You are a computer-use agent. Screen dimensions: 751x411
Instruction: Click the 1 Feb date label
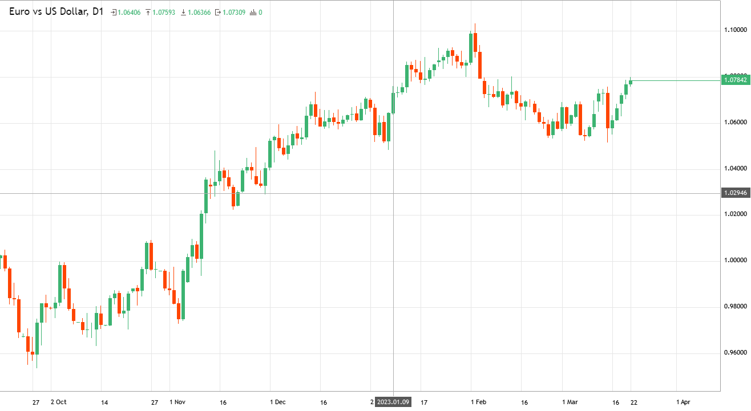(478, 402)
